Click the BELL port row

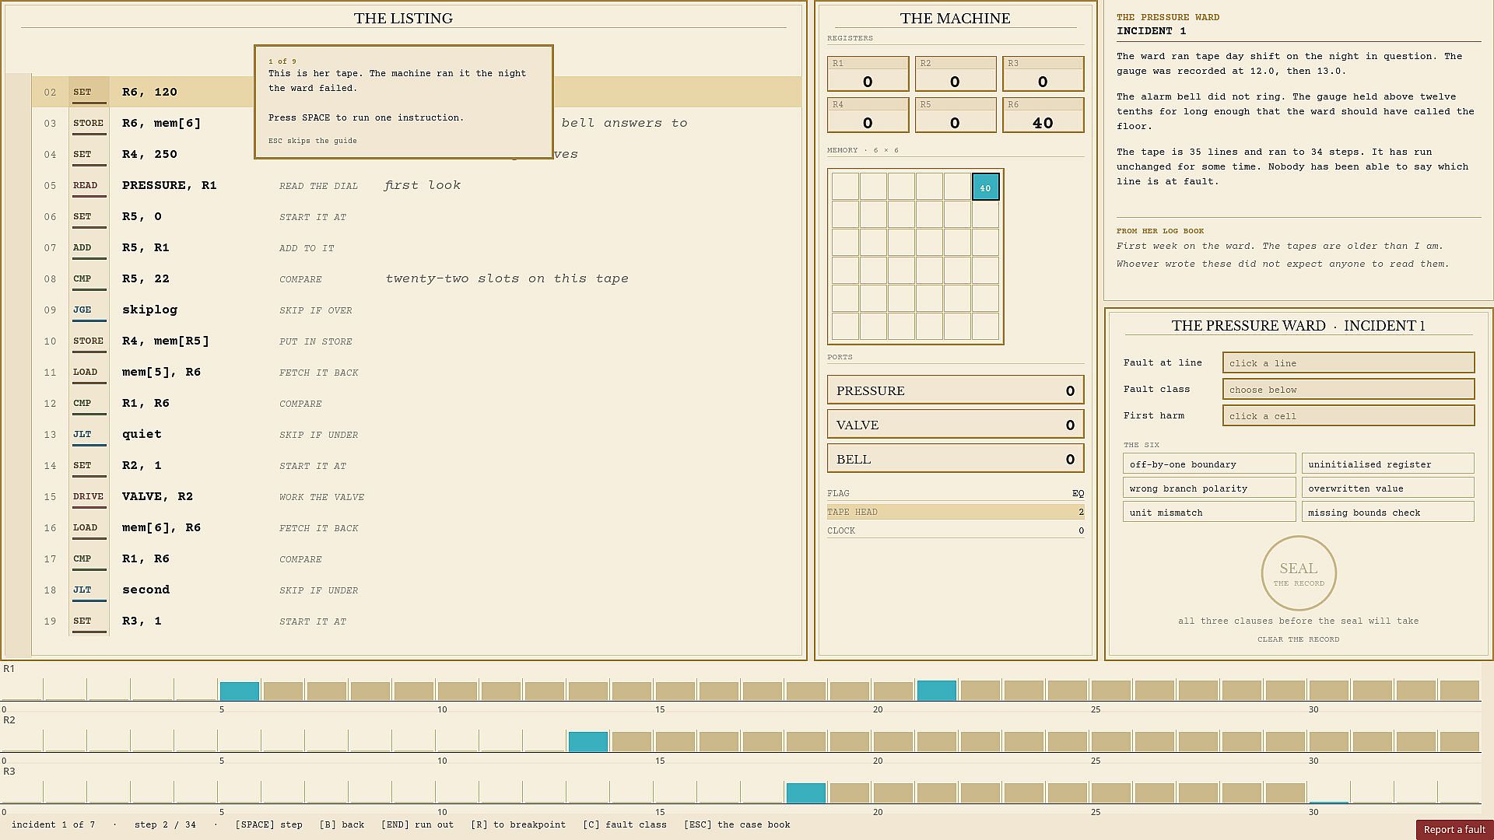click(x=955, y=459)
